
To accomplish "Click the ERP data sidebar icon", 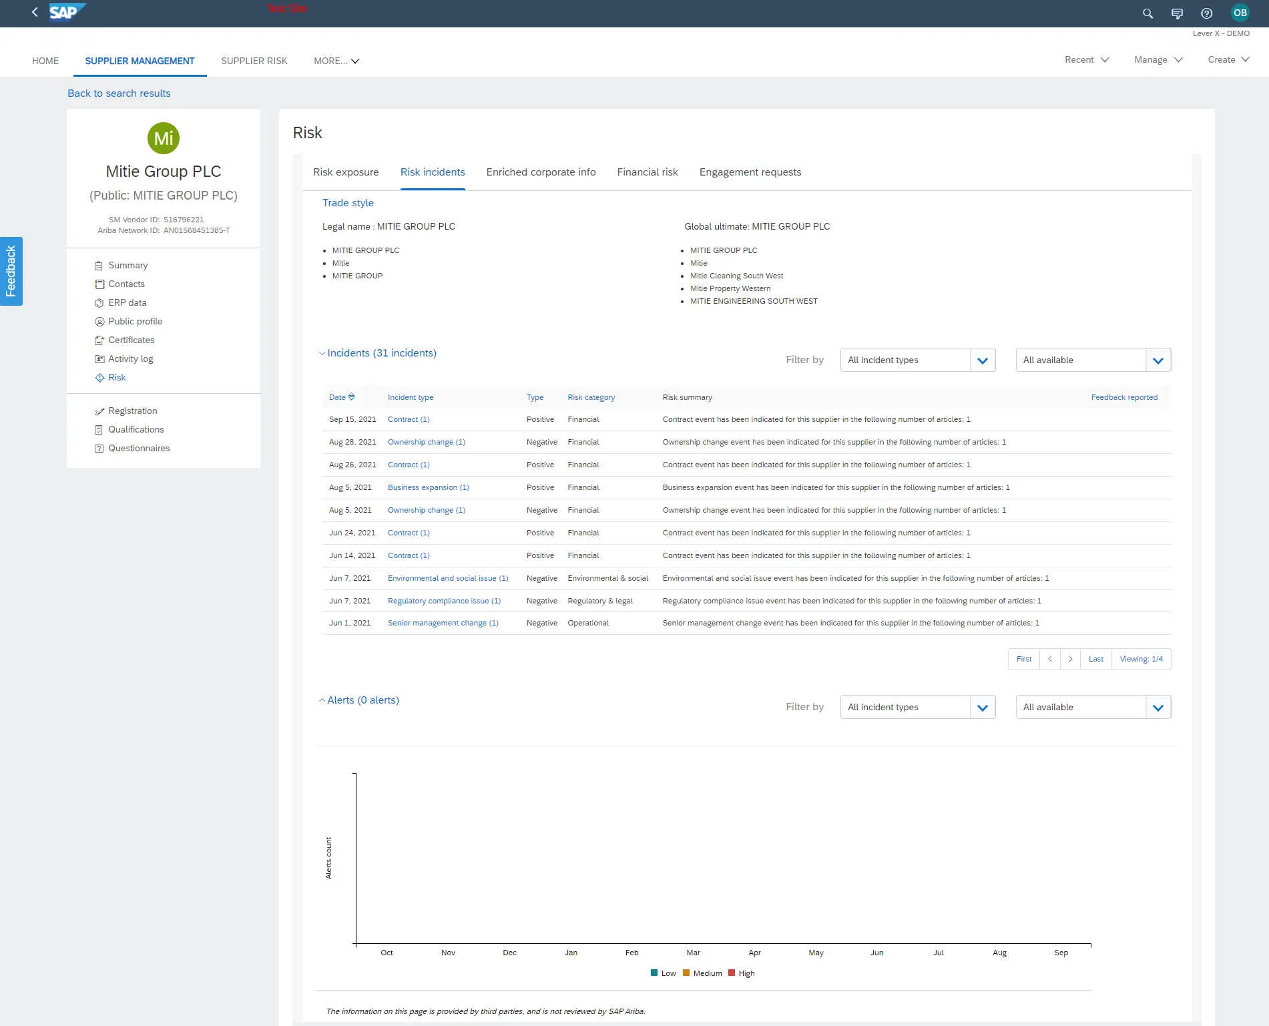I will [99, 303].
